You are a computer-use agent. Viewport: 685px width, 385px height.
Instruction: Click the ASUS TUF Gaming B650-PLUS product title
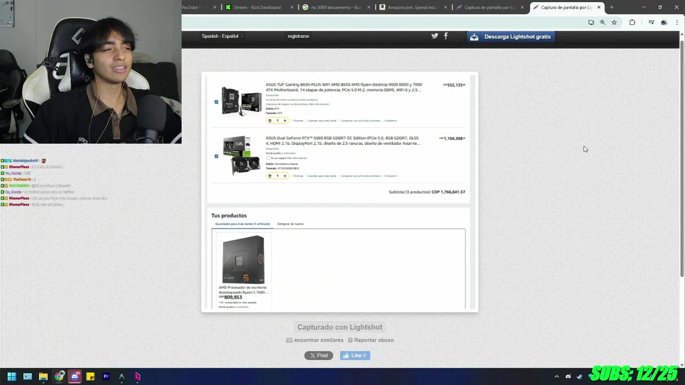[344, 87]
